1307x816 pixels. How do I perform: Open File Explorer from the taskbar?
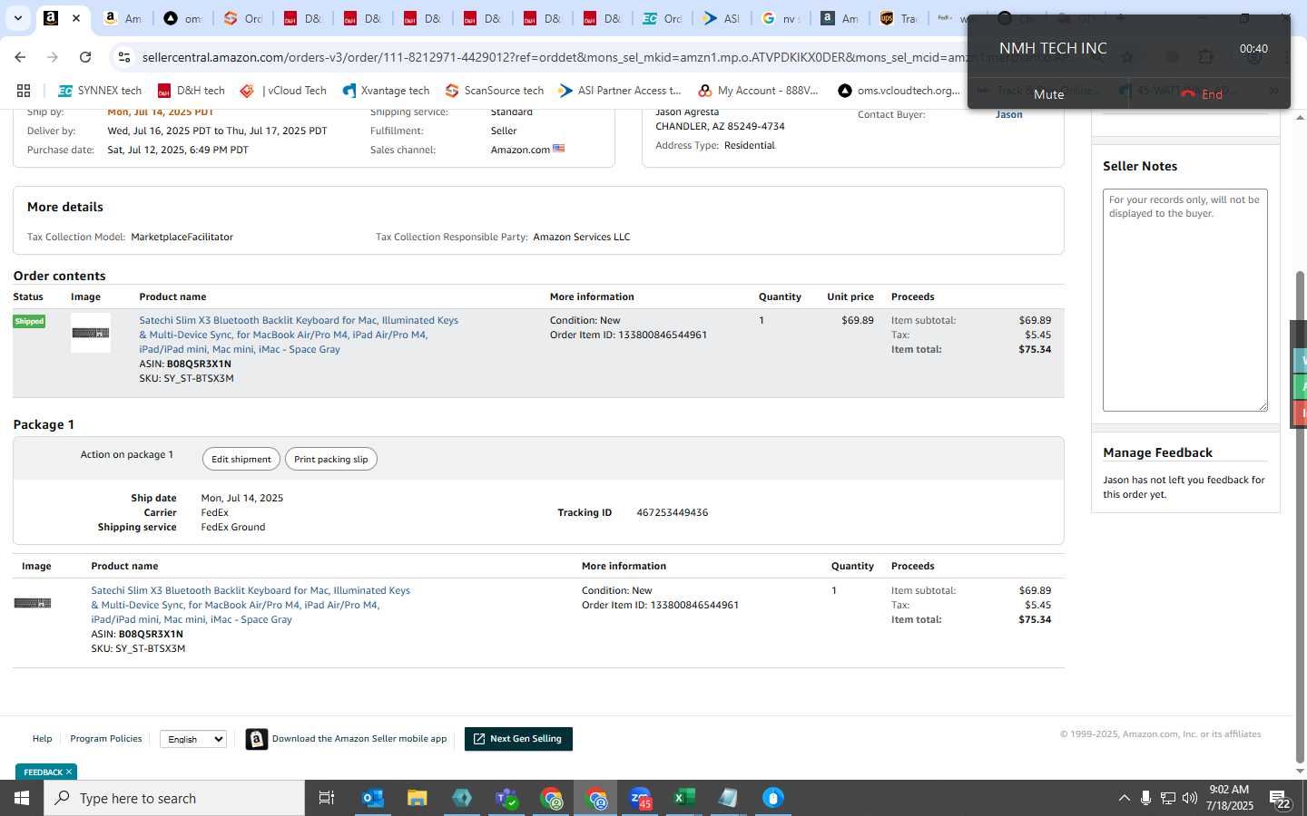pyautogui.click(x=417, y=798)
